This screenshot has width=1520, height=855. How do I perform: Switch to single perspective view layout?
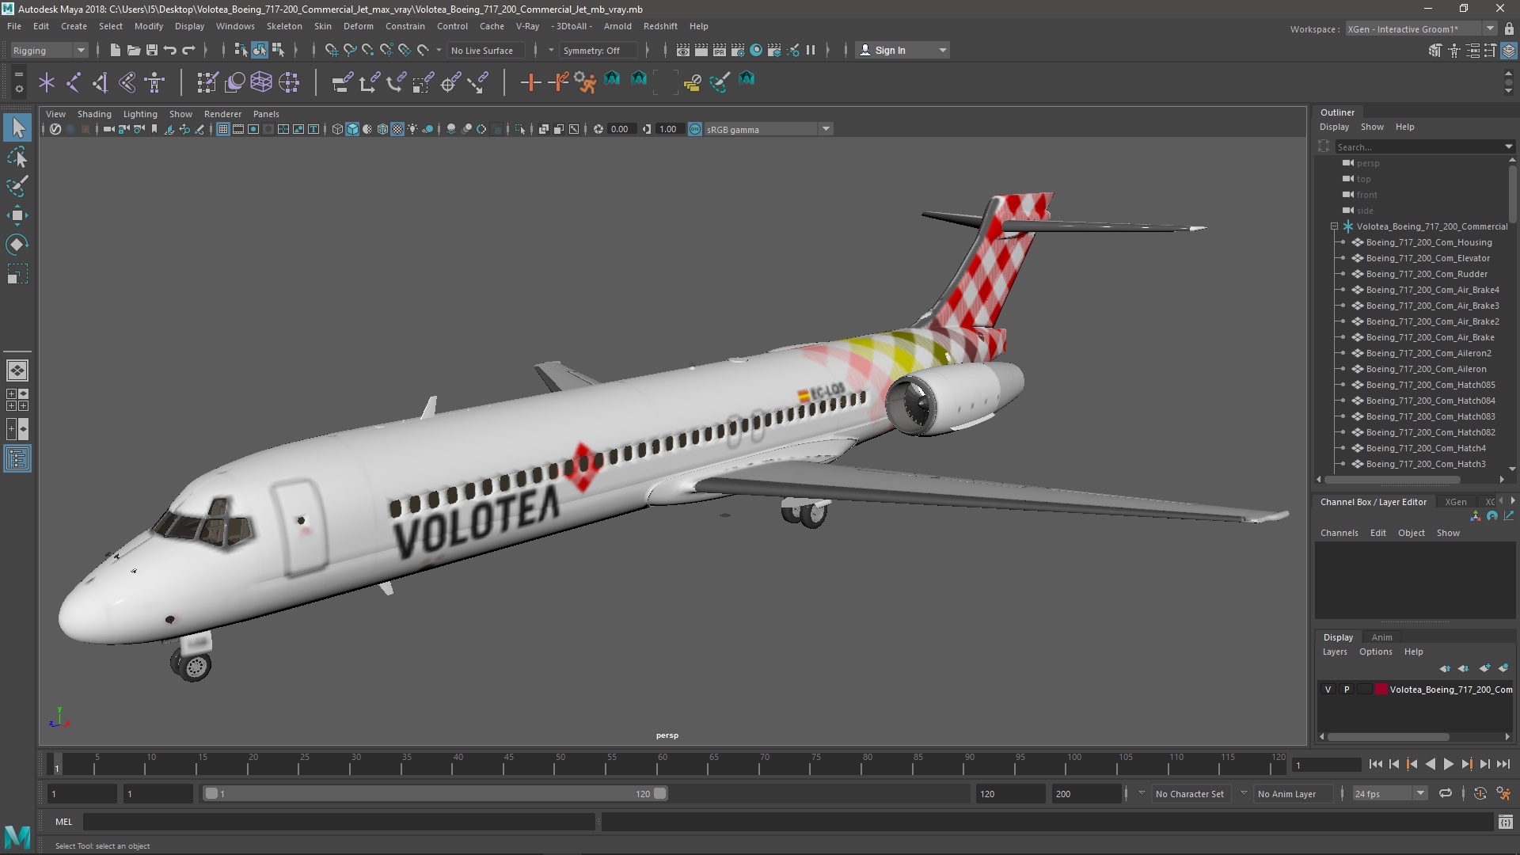coord(17,370)
